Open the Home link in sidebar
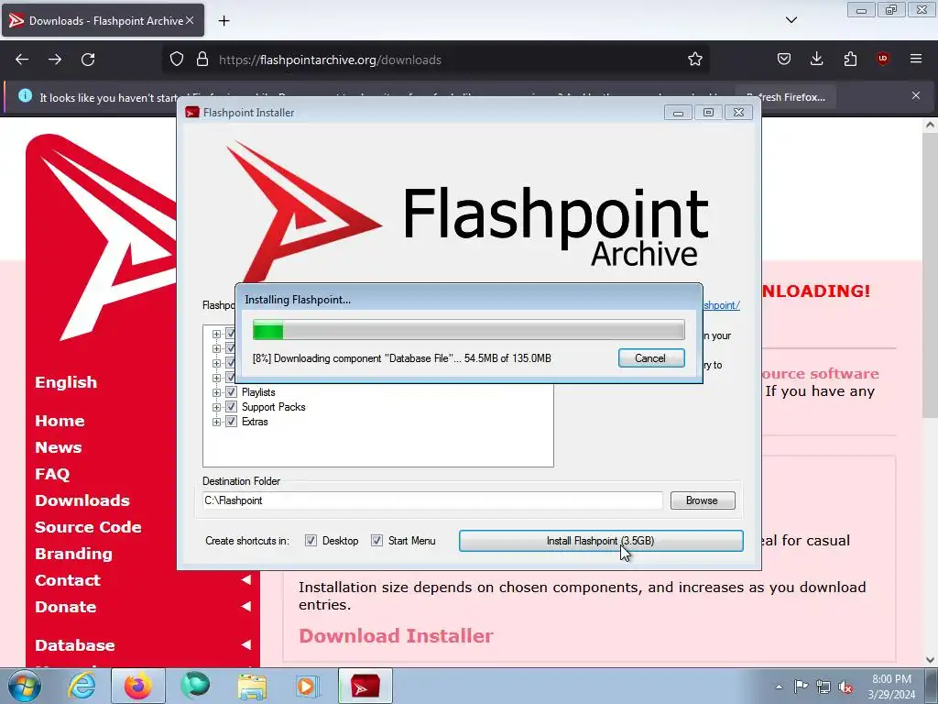 pyautogui.click(x=60, y=421)
